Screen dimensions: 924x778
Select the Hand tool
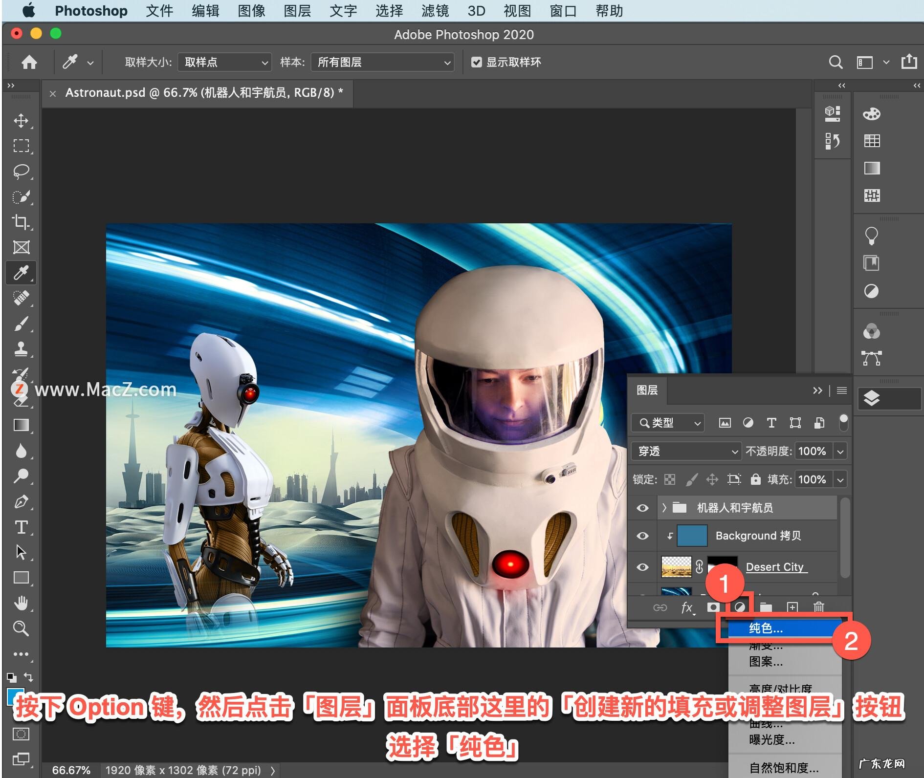click(x=21, y=603)
